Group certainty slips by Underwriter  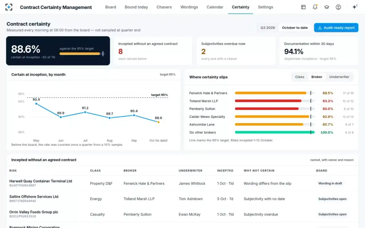(339, 77)
